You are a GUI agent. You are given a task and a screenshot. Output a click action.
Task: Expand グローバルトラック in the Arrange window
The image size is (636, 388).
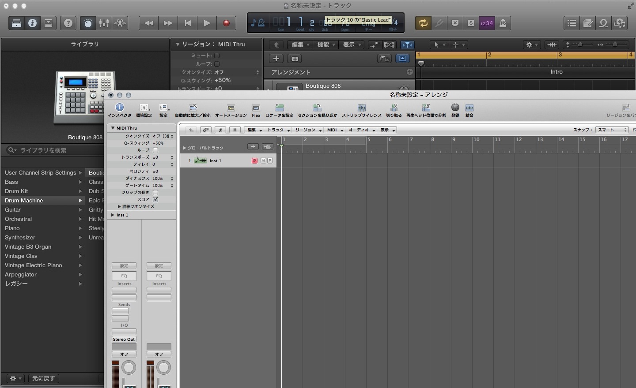tap(185, 148)
